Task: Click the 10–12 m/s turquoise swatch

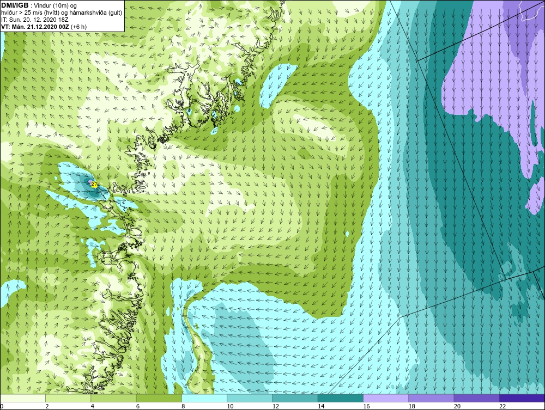Action: coord(250,398)
